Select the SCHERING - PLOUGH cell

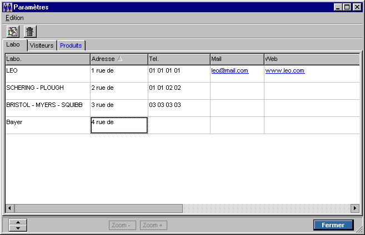[x=48, y=91]
